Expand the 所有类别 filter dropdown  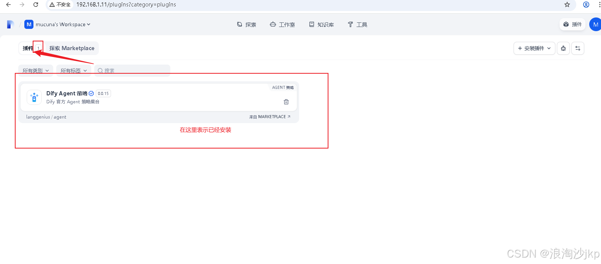[x=36, y=71]
